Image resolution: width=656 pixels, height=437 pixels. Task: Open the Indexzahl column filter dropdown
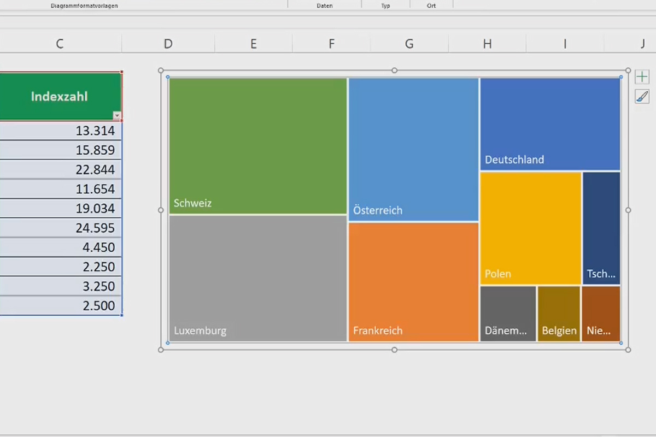[x=116, y=115]
